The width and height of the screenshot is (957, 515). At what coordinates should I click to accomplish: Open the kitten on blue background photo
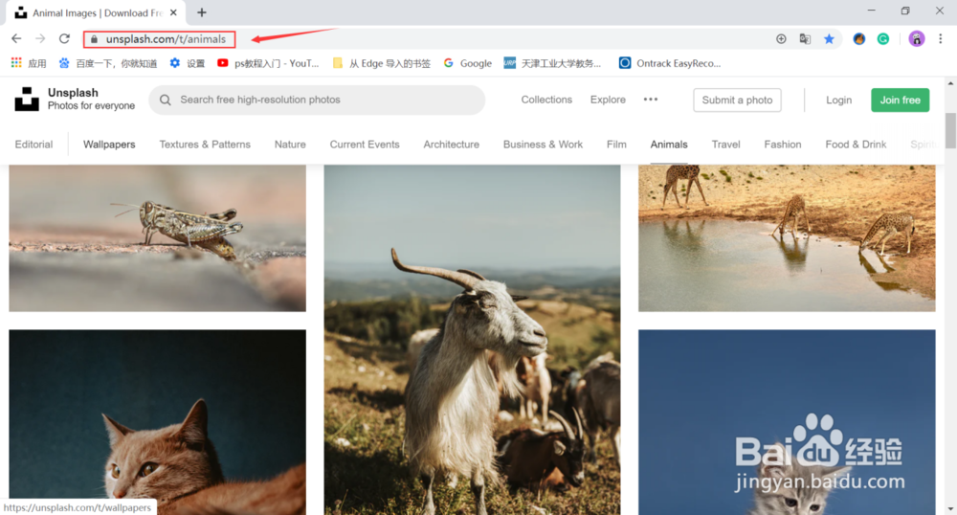[x=787, y=422]
